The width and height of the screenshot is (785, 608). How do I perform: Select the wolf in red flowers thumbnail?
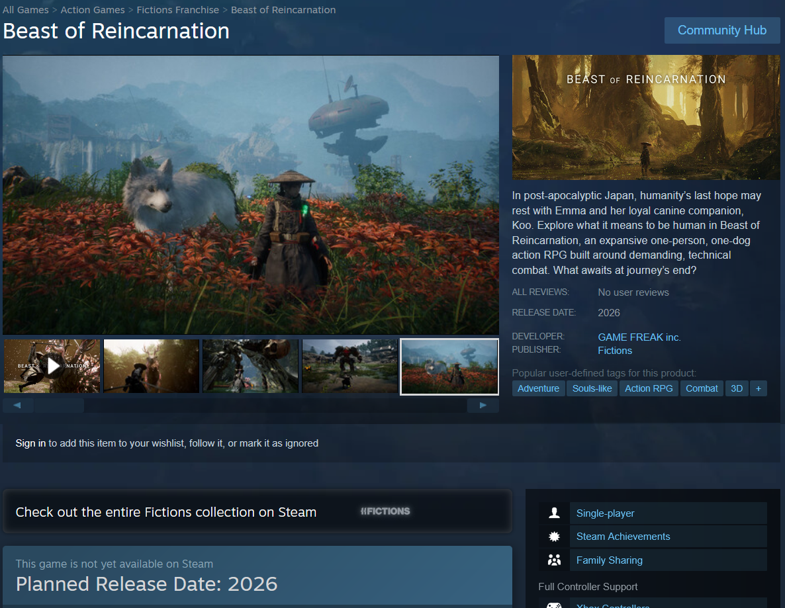pyautogui.click(x=449, y=367)
